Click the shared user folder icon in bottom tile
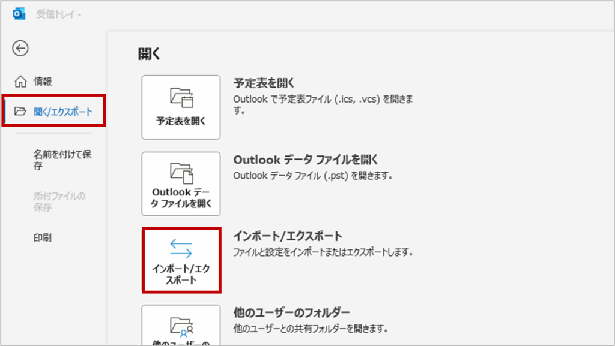The width and height of the screenshot is (615, 346). point(181,326)
